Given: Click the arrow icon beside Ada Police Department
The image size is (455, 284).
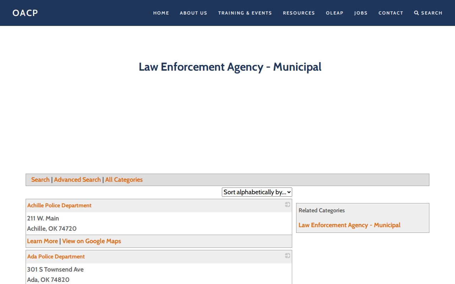Looking at the screenshot, I should 288,256.
